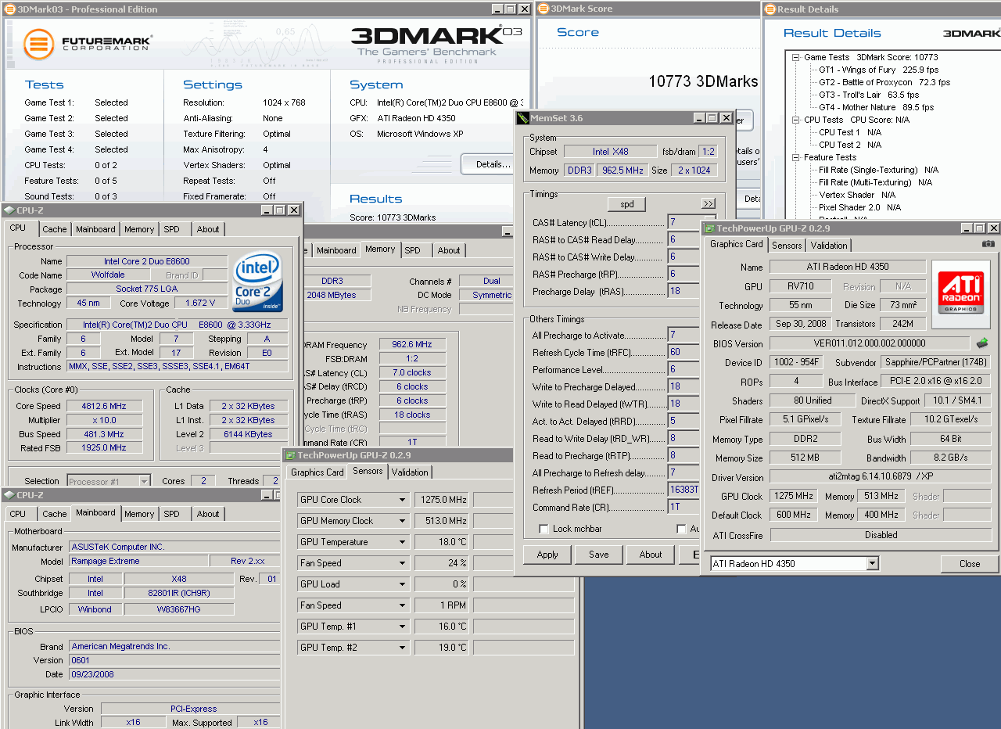Click the GPU-Z camera screenshot icon
The image size is (1001, 729).
(988, 244)
